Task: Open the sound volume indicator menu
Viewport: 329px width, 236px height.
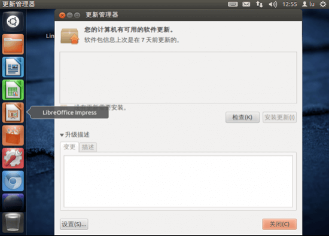Action: click(273, 4)
